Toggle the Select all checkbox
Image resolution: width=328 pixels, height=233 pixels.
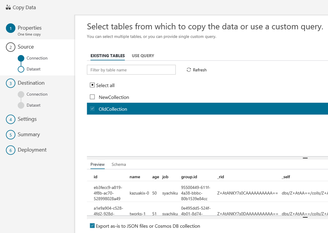tap(92, 85)
